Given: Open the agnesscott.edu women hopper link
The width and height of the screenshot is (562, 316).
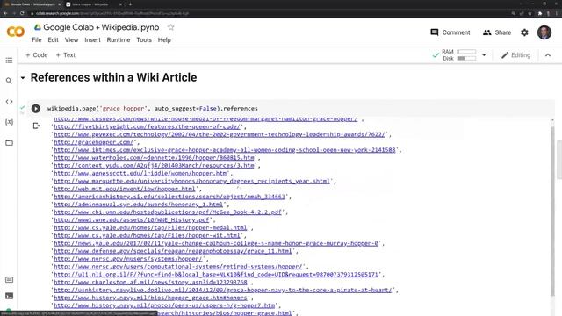Looking at the screenshot, I should tap(140, 174).
